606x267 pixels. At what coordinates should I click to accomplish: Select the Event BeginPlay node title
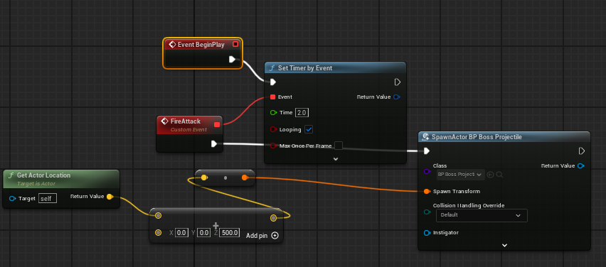tap(201, 45)
